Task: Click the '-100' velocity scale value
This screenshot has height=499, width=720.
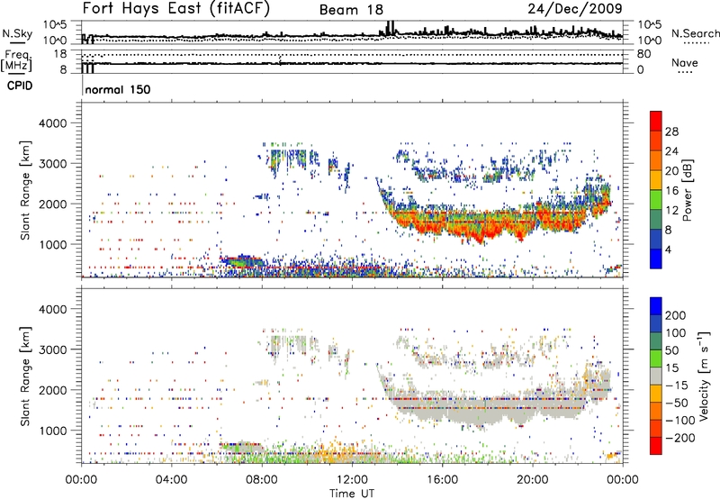Action: 680,421
